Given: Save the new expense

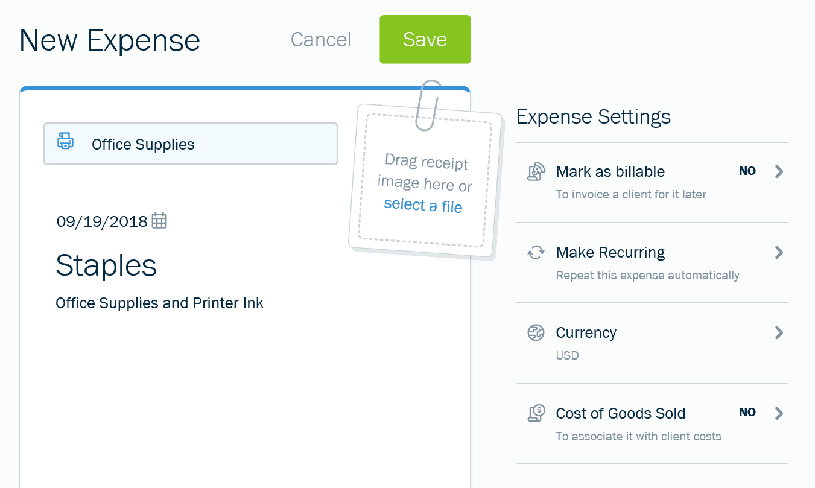Looking at the screenshot, I should tap(425, 40).
